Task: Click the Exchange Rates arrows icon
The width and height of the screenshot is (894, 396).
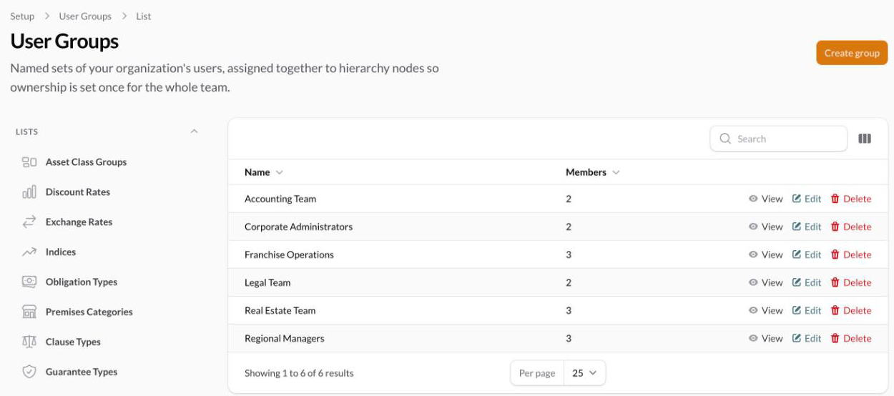Action: coord(29,222)
